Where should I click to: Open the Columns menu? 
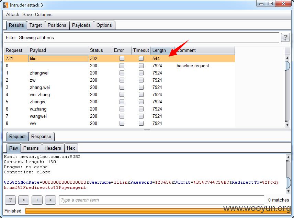coord(44,15)
